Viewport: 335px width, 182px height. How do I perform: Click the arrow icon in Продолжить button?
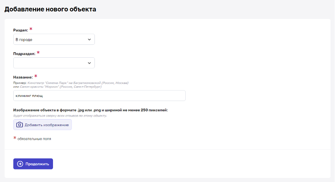click(x=20, y=164)
